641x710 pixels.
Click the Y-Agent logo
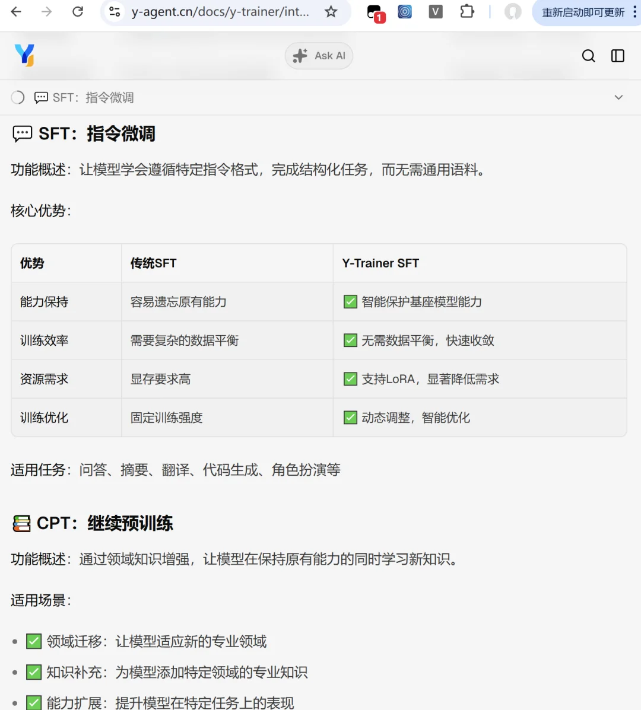click(25, 55)
